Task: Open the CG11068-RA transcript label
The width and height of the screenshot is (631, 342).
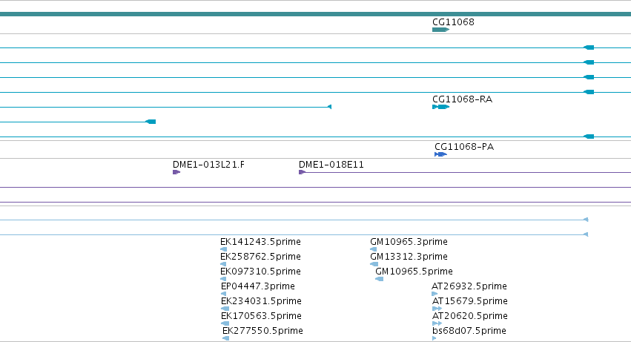Action: (x=462, y=99)
